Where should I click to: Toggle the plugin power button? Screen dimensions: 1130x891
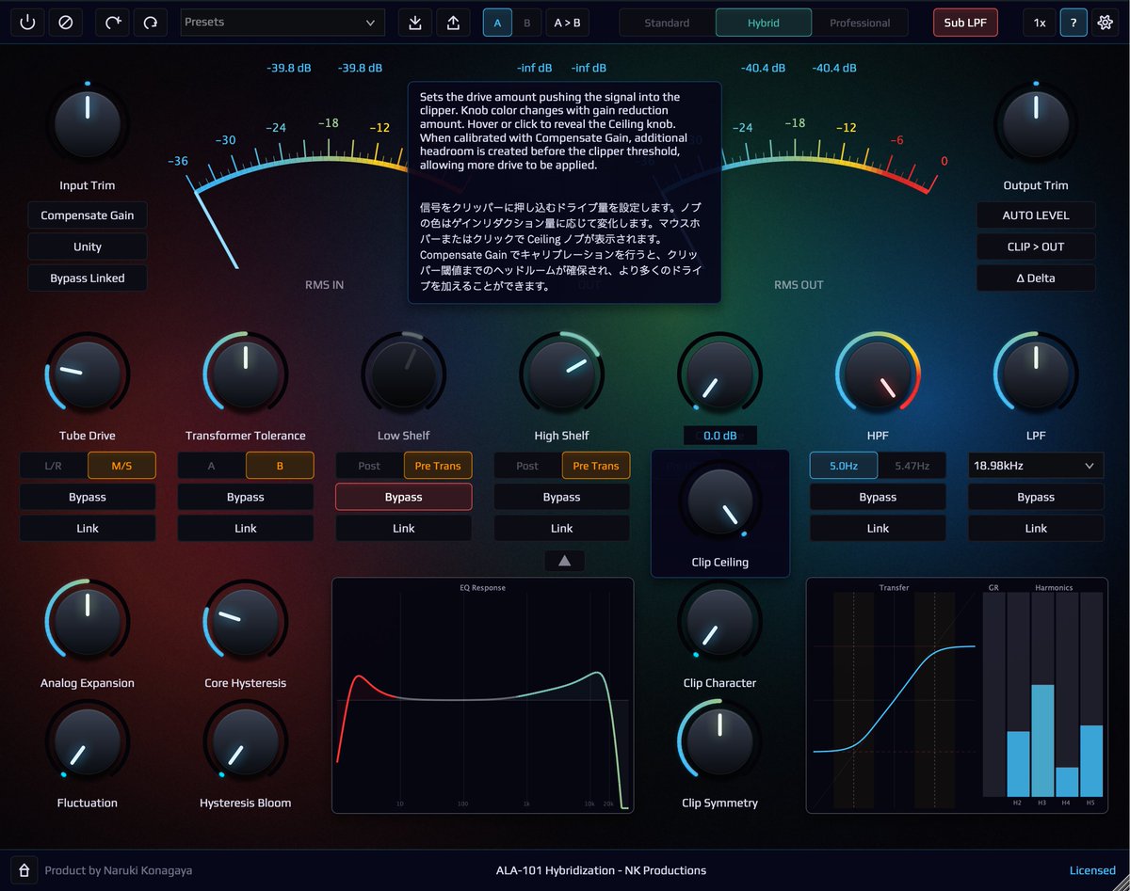coord(28,23)
